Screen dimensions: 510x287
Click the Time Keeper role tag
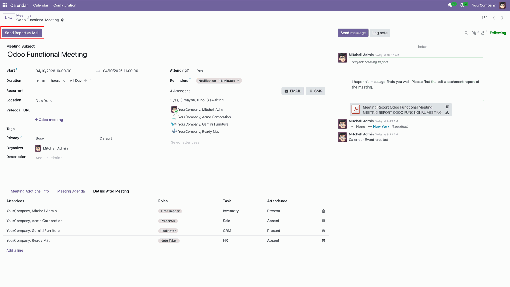tap(170, 211)
